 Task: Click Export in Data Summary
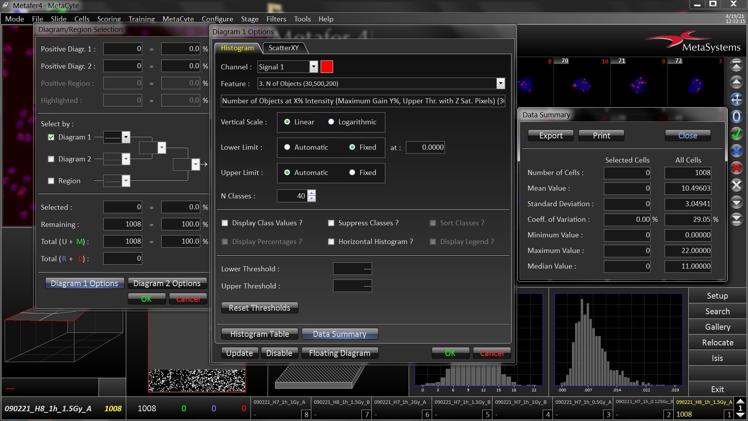click(x=550, y=136)
